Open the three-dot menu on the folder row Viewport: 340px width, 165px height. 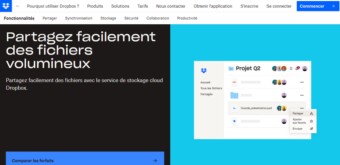[301, 95]
